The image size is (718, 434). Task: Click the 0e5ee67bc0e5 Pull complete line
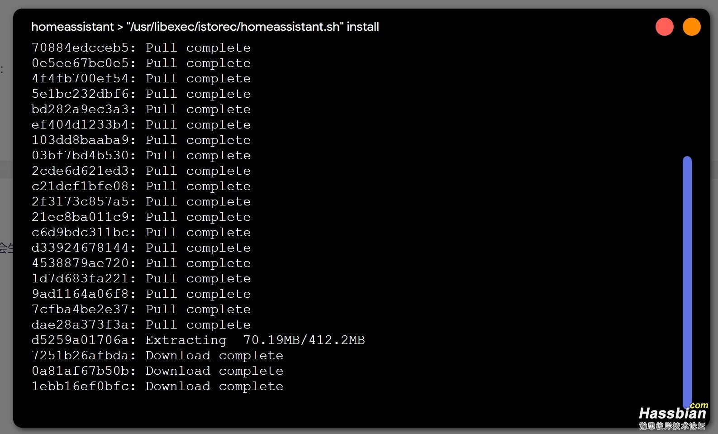141,63
